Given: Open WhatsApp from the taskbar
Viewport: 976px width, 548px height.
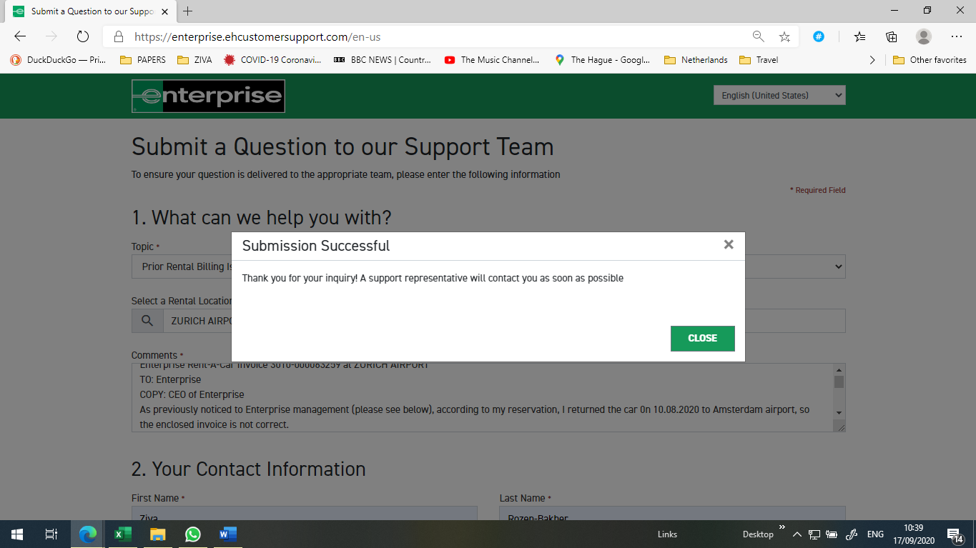Looking at the screenshot, I should (x=192, y=534).
